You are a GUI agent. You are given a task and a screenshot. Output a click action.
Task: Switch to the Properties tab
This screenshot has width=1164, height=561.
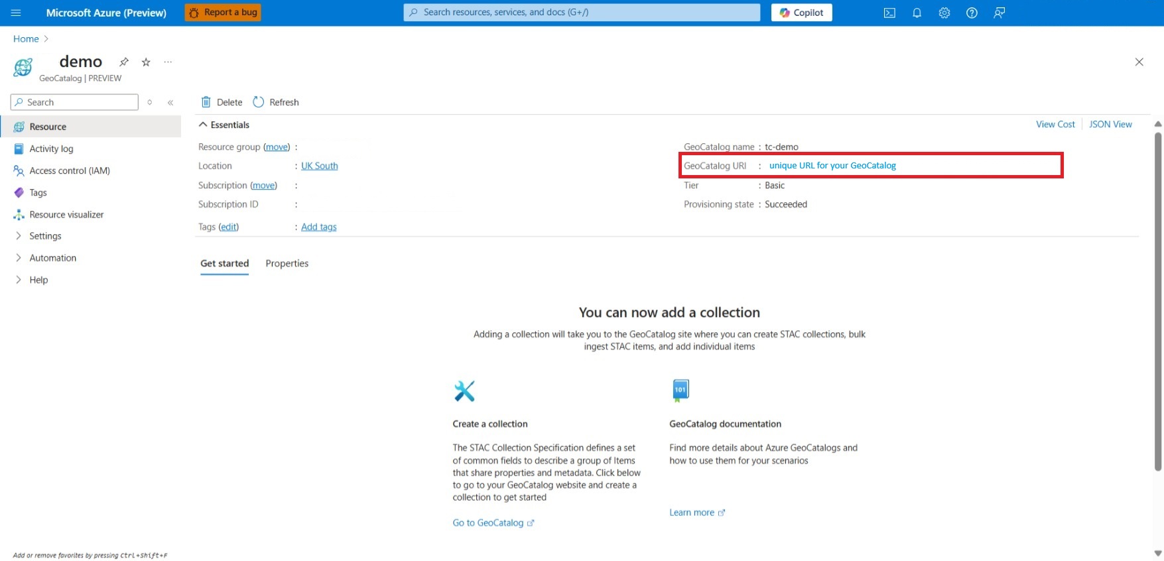click(x=287, y=263)
